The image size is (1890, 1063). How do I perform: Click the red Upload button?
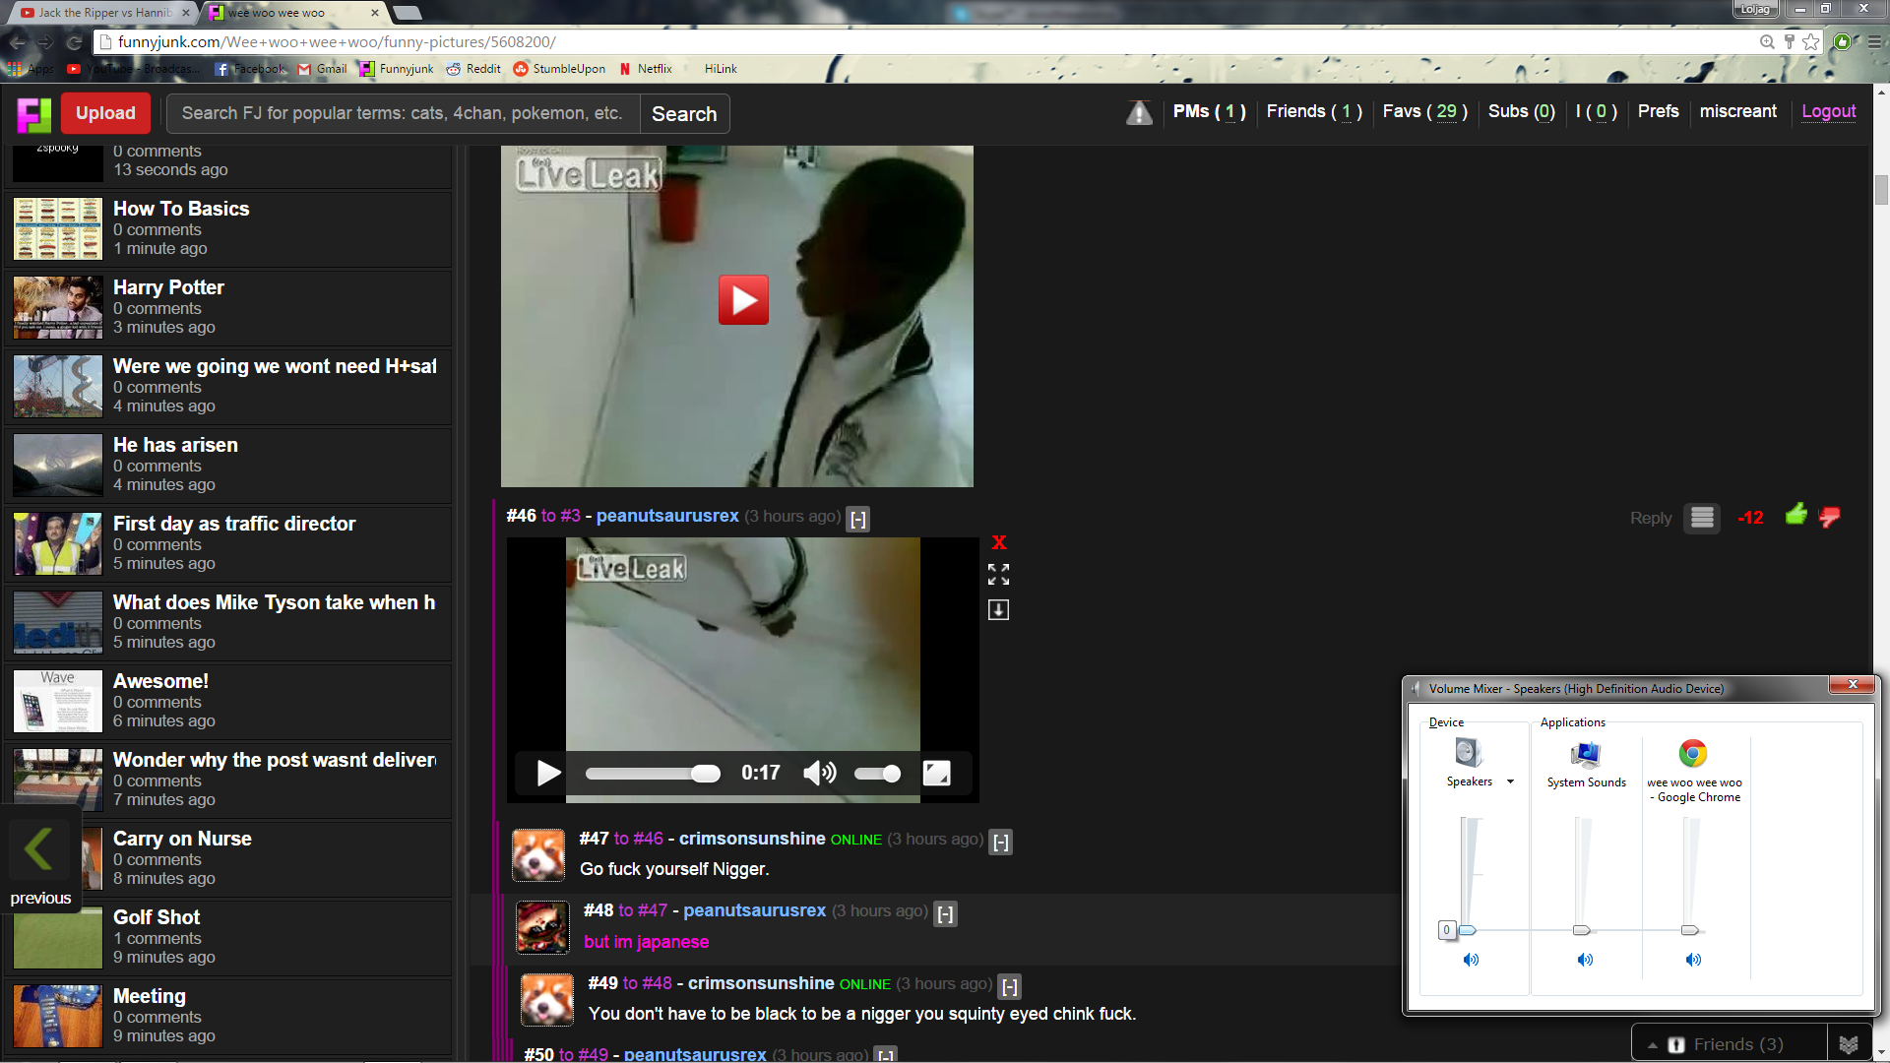(105, 113)
